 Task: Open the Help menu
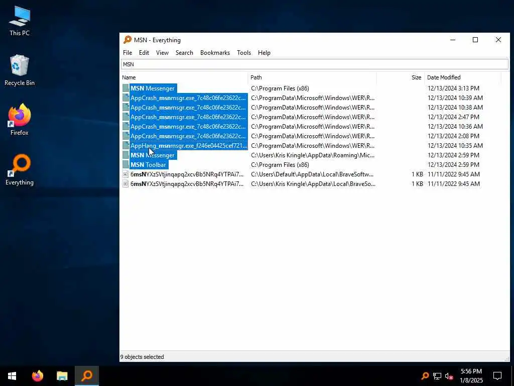point(264,53)
